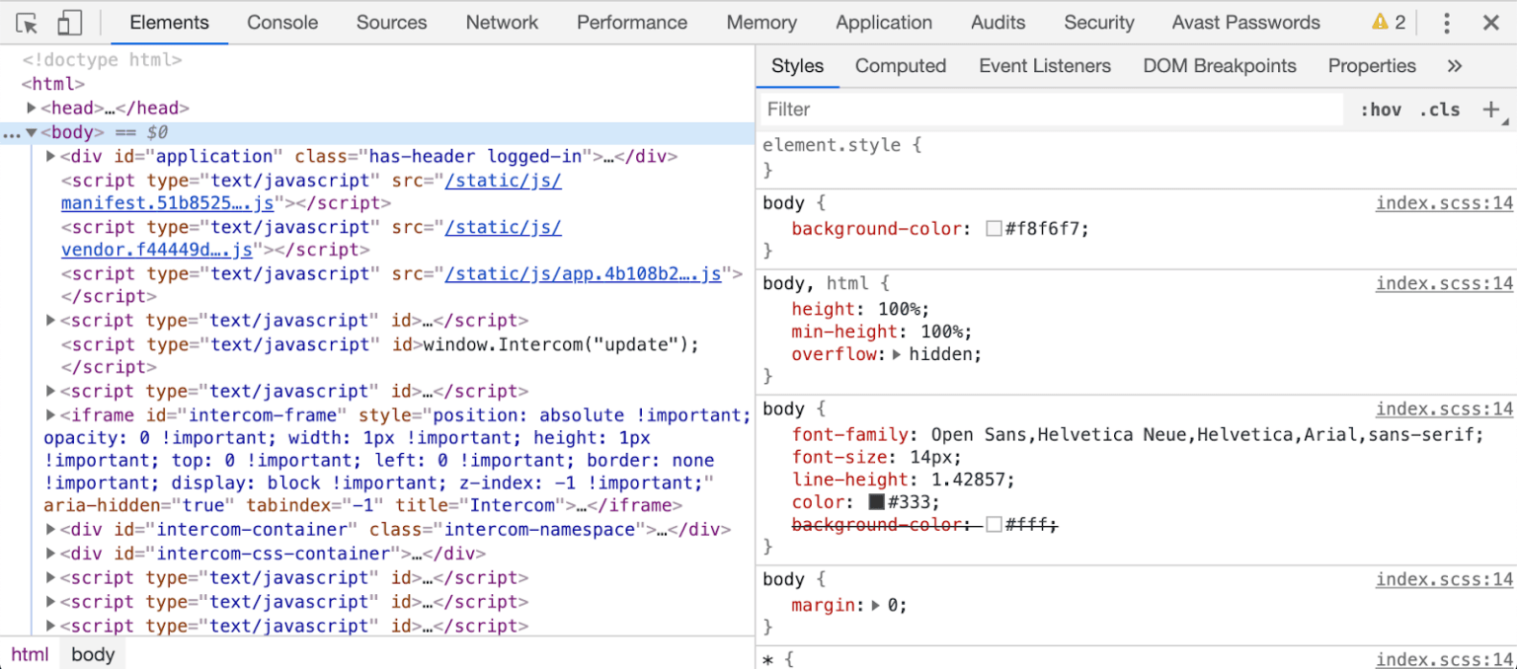Toggle the :hov element state panel
This screenshot has width=1517, height=669.
pyautogui.click(x=1381, y=110)
